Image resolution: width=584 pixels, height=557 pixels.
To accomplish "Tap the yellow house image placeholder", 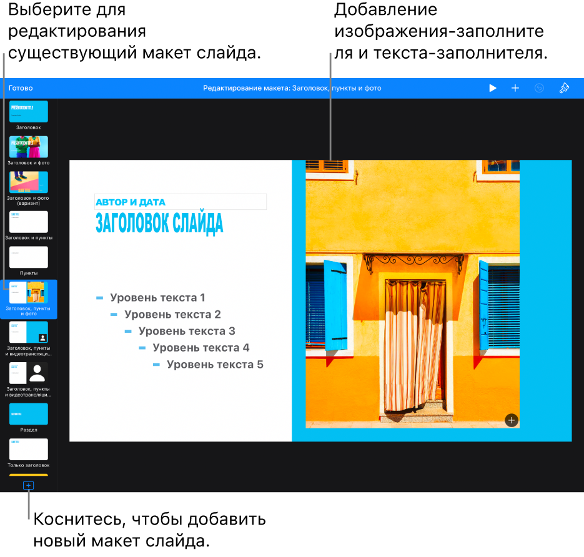I will [x=413, y=294].
